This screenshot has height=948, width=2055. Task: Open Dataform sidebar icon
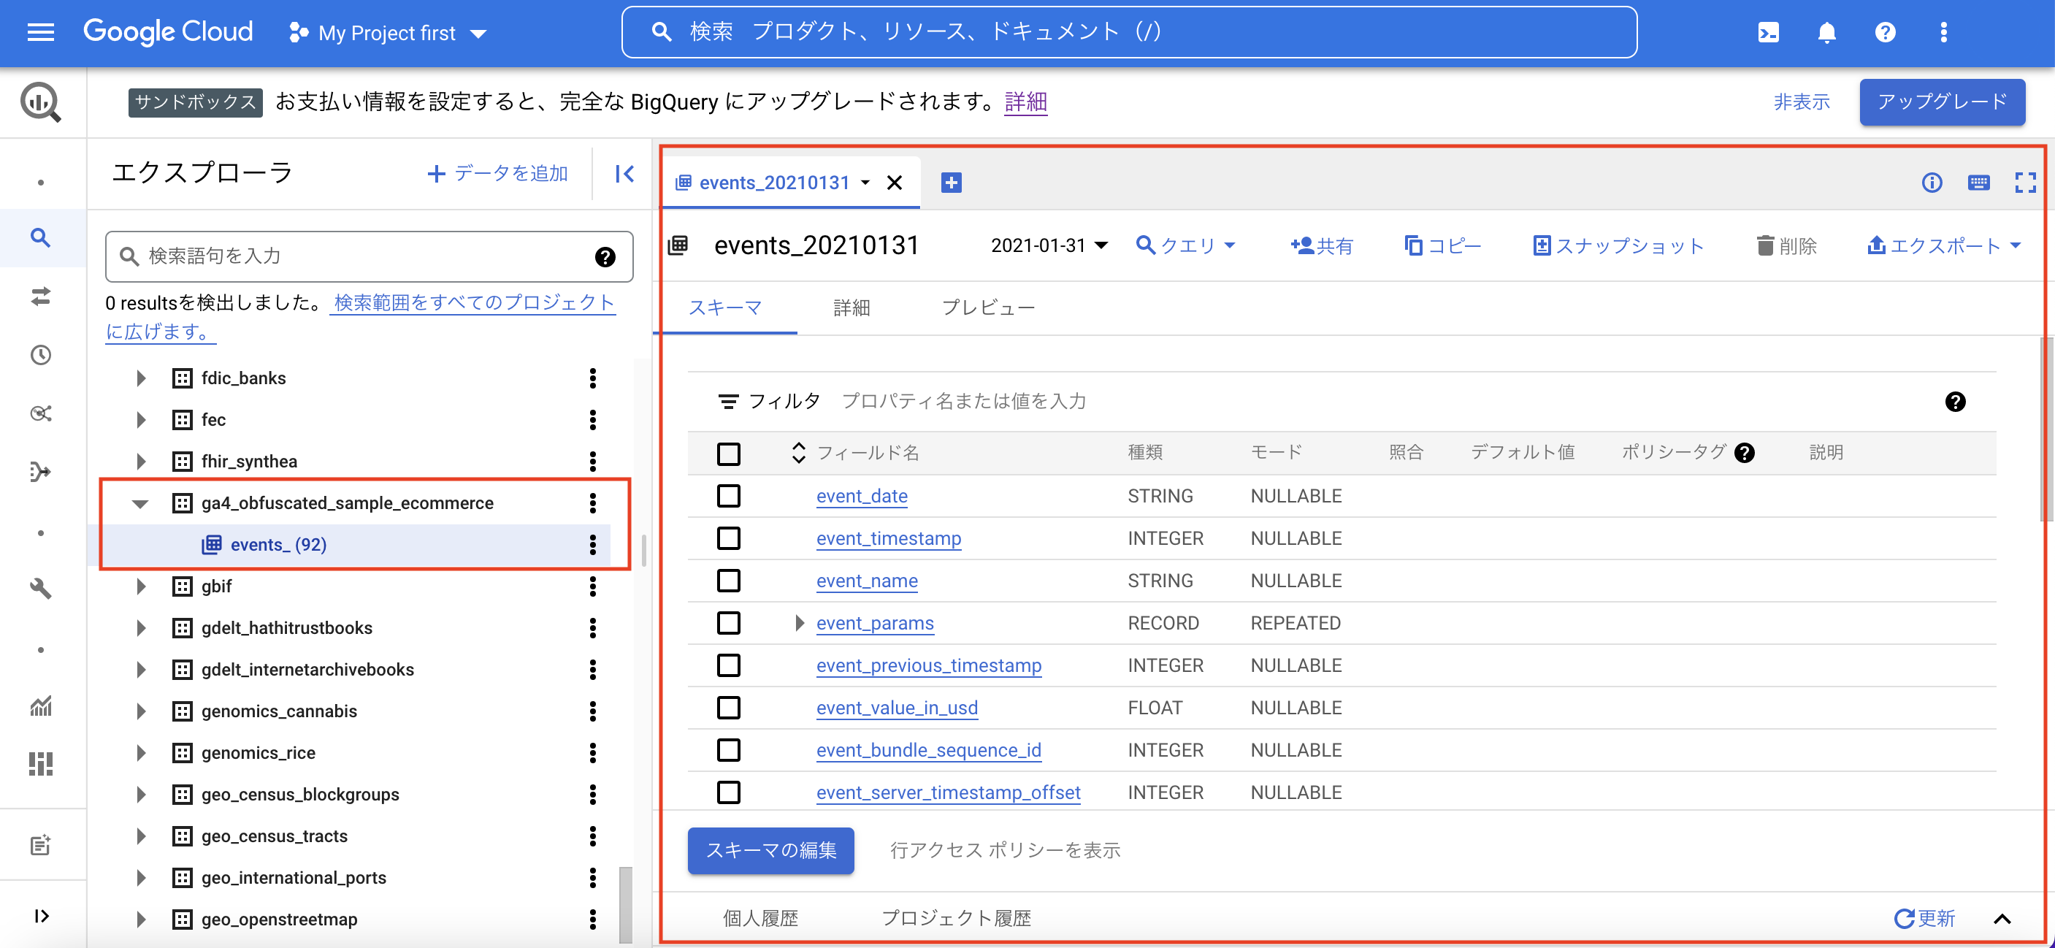[x=41, y=472]
